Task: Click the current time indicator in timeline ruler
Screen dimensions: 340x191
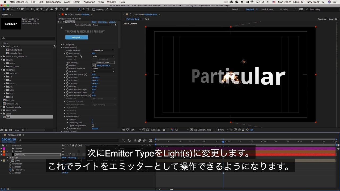Action: pos(223,142)
